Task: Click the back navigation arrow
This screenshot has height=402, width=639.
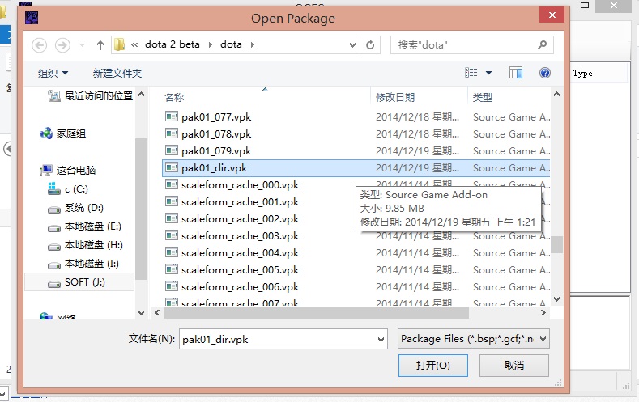Action: tap(39, 45)
